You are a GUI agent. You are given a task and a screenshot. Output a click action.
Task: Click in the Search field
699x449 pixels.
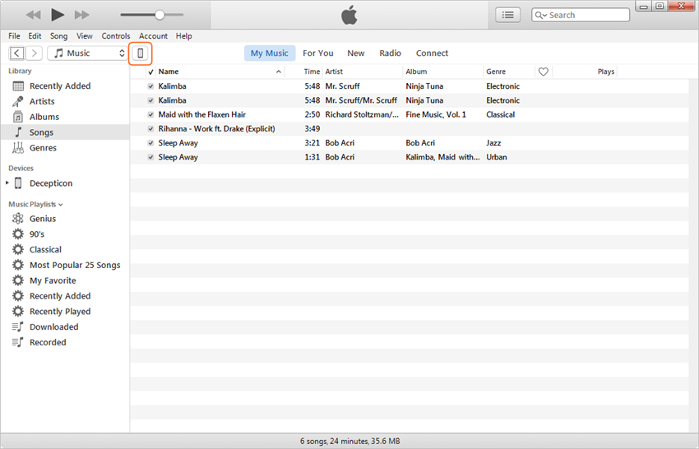[586, 15]
